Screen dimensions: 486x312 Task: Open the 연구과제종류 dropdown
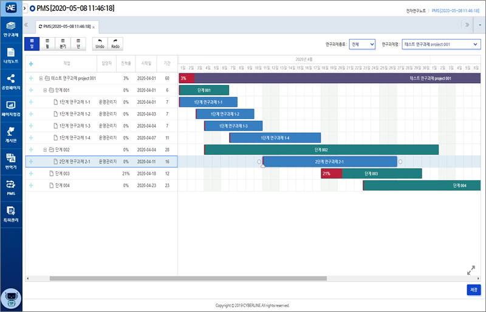[x=362, y=44]
